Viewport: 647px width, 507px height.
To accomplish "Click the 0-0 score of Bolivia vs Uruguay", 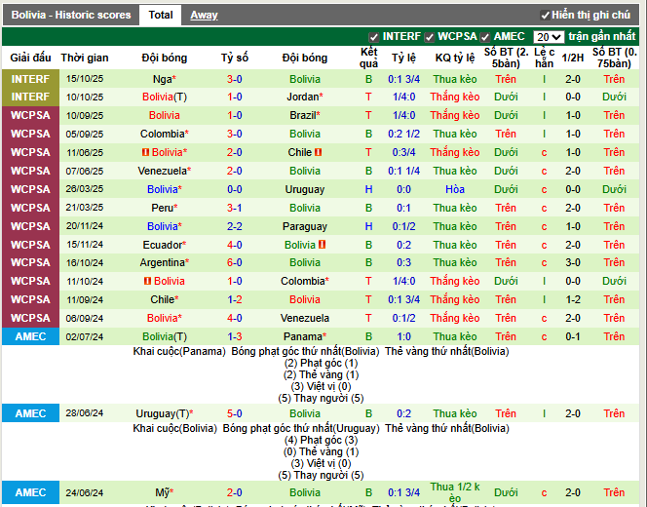I will click(235, 189).
